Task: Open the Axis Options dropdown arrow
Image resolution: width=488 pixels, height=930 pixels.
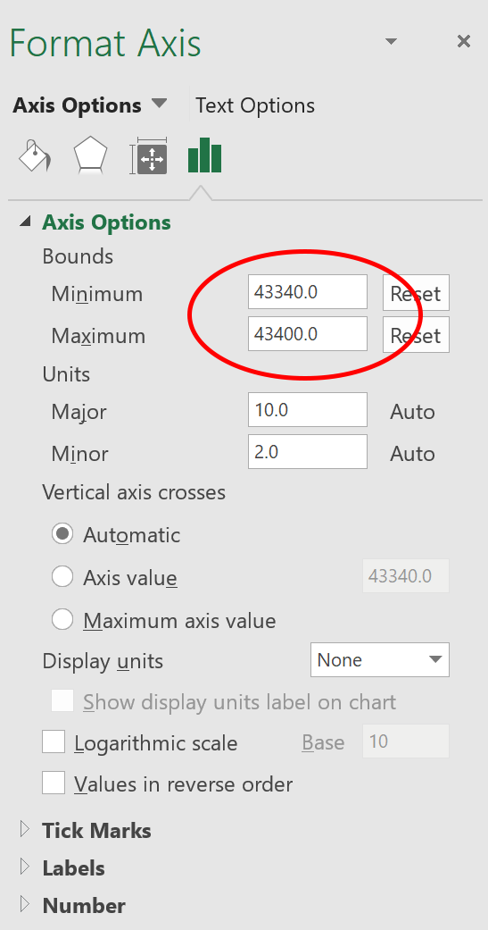Action: (160, 104)
